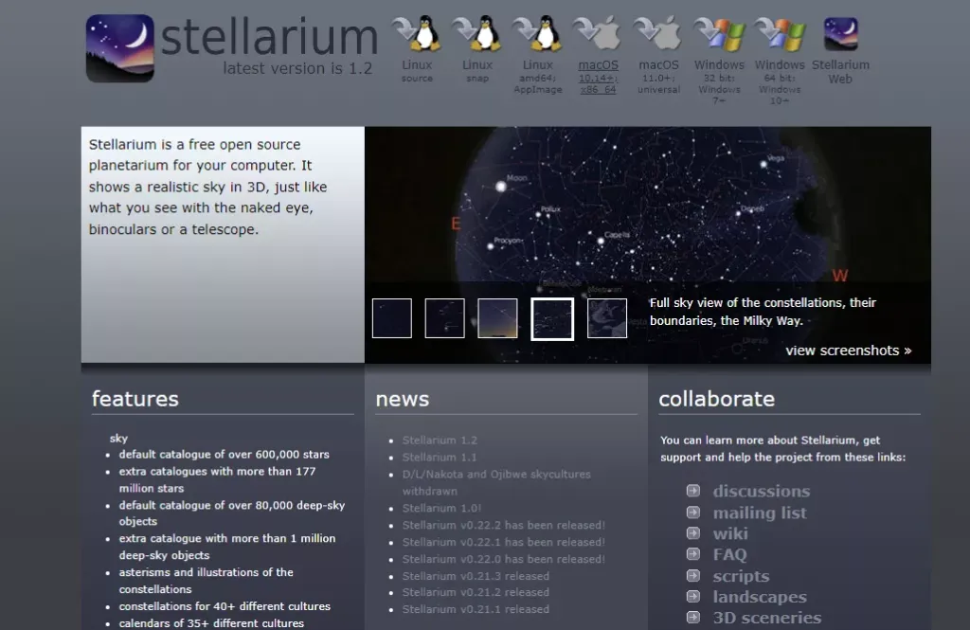Click the collaborate heading
This screenshot has height=630, width=970.
pyautogui.click(x=716, y=399)
